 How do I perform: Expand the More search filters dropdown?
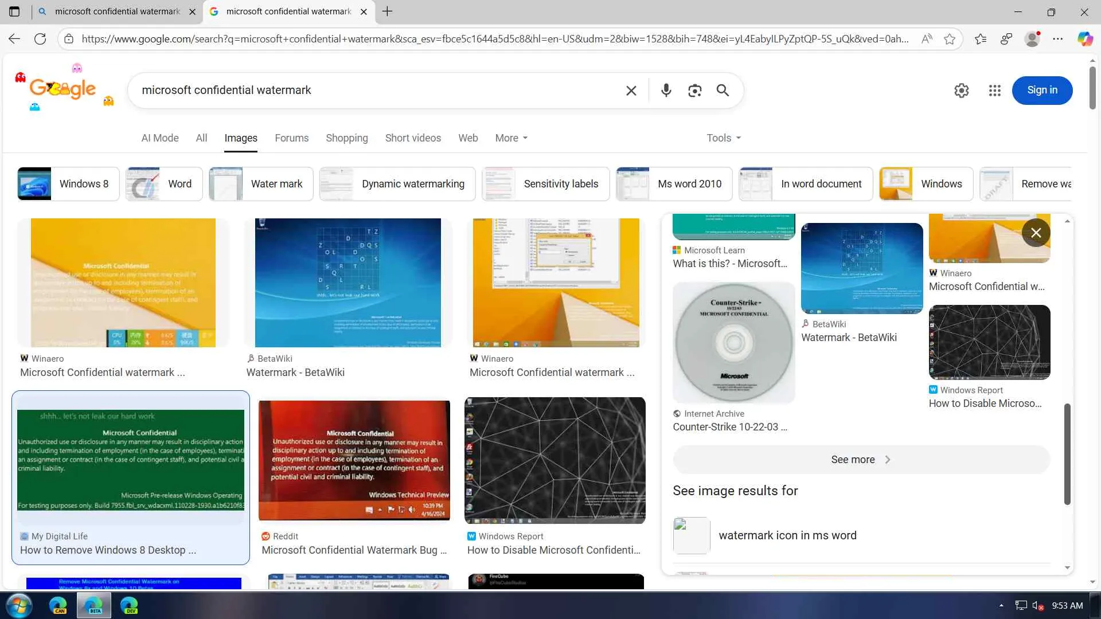click(x=511, y=138)
